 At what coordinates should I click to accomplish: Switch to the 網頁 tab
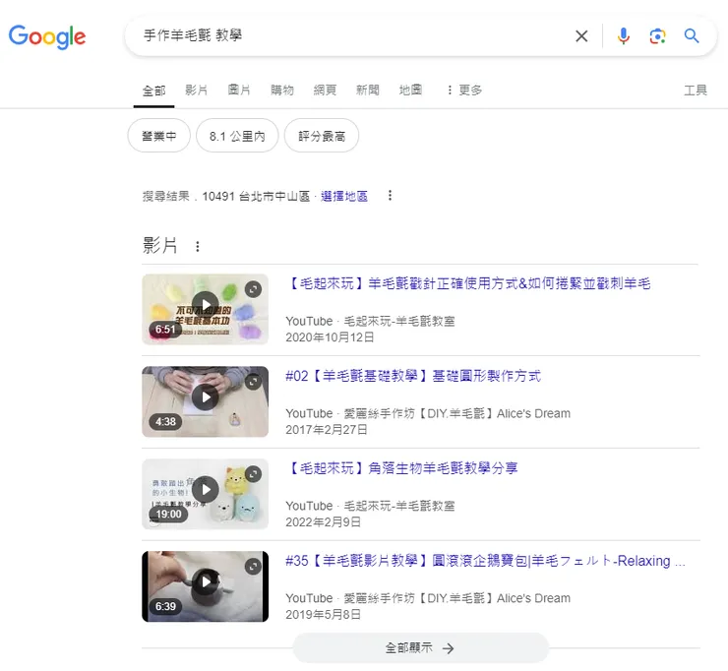point(325,90)
